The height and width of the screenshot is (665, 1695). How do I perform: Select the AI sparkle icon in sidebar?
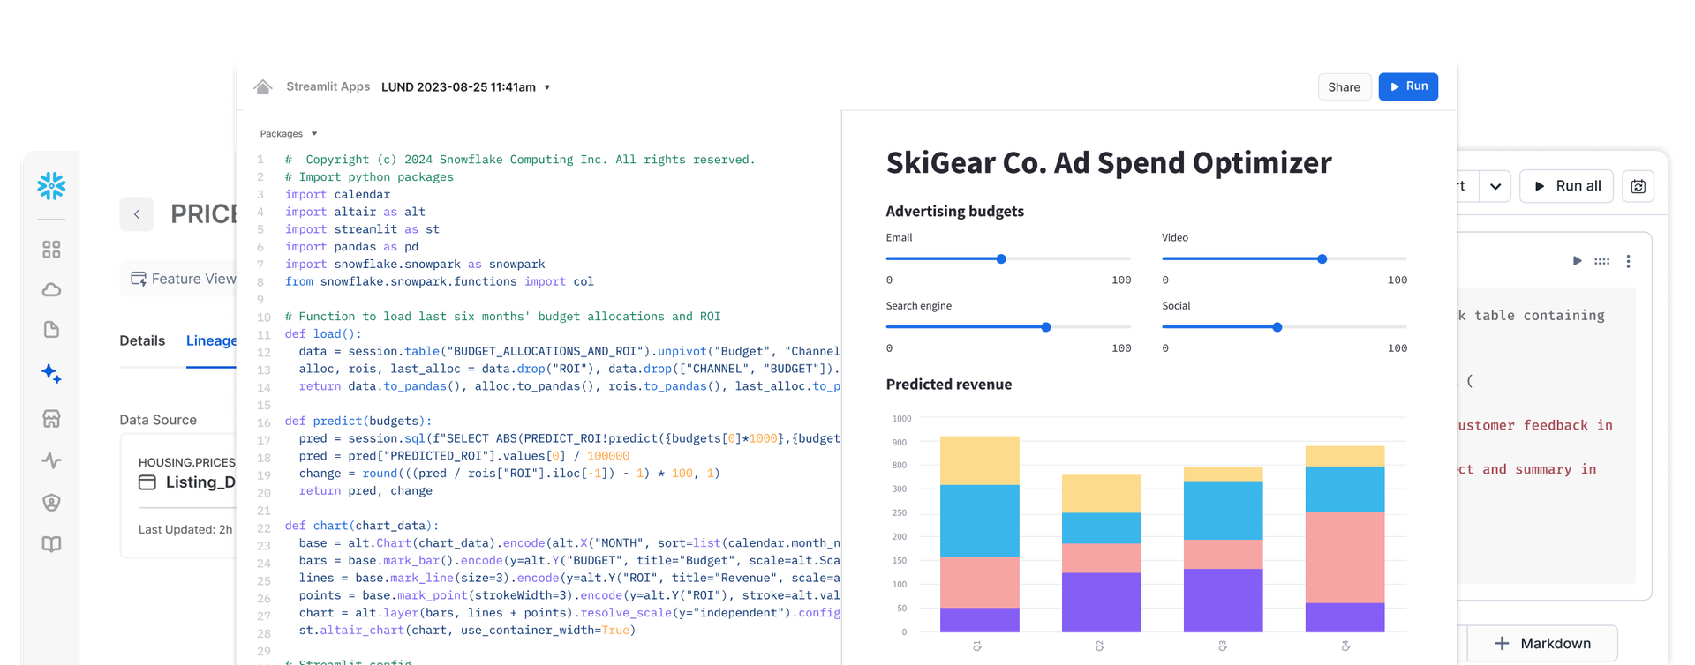[51, 374]
